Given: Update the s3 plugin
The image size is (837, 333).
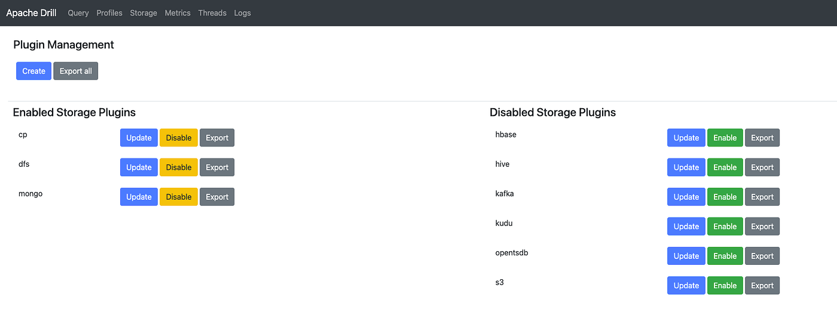Looking at the screenshot, I should (x=686, y=285).
